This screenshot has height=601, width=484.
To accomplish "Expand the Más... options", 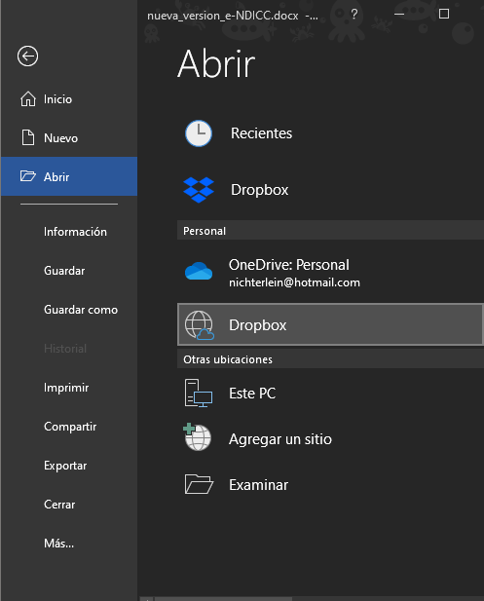I will (x=58, y=544).
